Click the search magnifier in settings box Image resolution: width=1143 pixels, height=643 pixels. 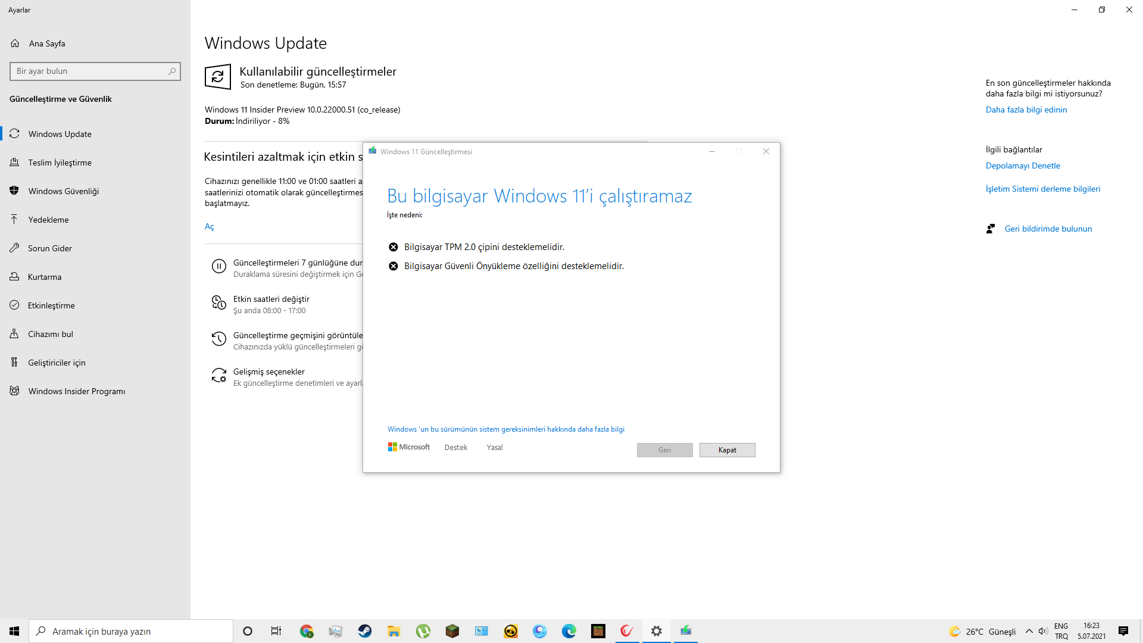[172, 71]
